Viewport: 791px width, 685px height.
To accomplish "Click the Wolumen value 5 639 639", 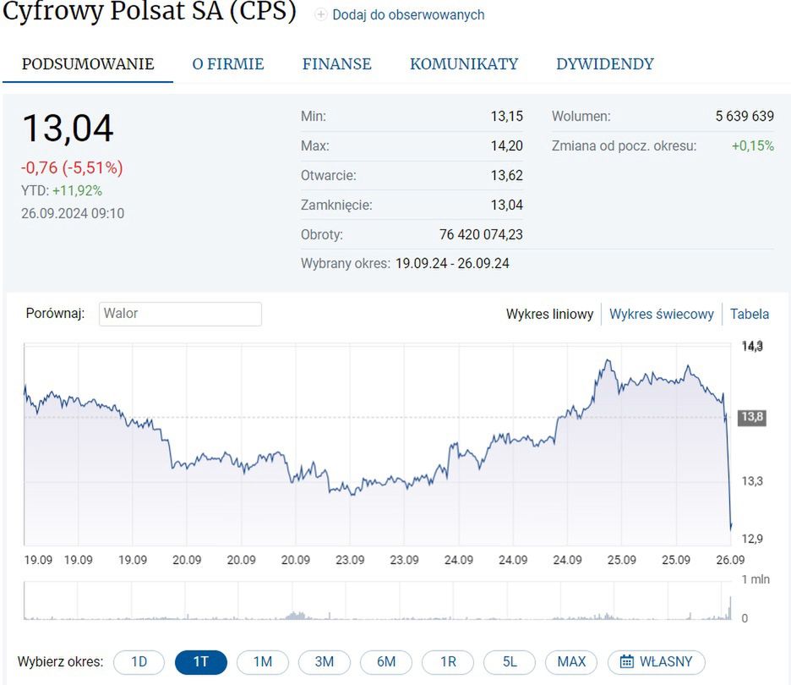I will 745,116.
